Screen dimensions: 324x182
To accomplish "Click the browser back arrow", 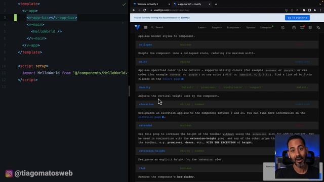I will pos(134,10).
